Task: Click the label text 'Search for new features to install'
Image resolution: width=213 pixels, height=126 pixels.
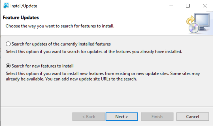Action: (x=42, y=66)
